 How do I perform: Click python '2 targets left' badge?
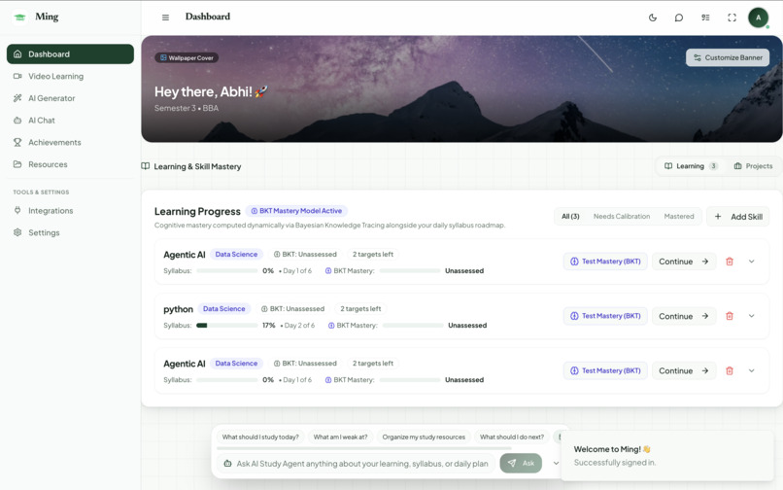pos(360,309)
